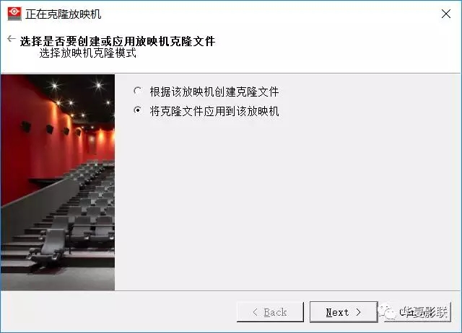This screenshot has height=333, width=462.
Task: Click the right chevron inside Next button
Action: point(358,312)
